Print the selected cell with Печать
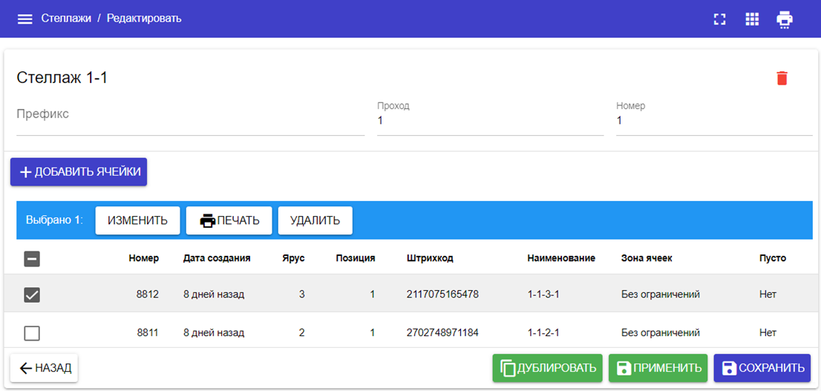Screen dimensions: 821x391 click(x=229, y=220)
